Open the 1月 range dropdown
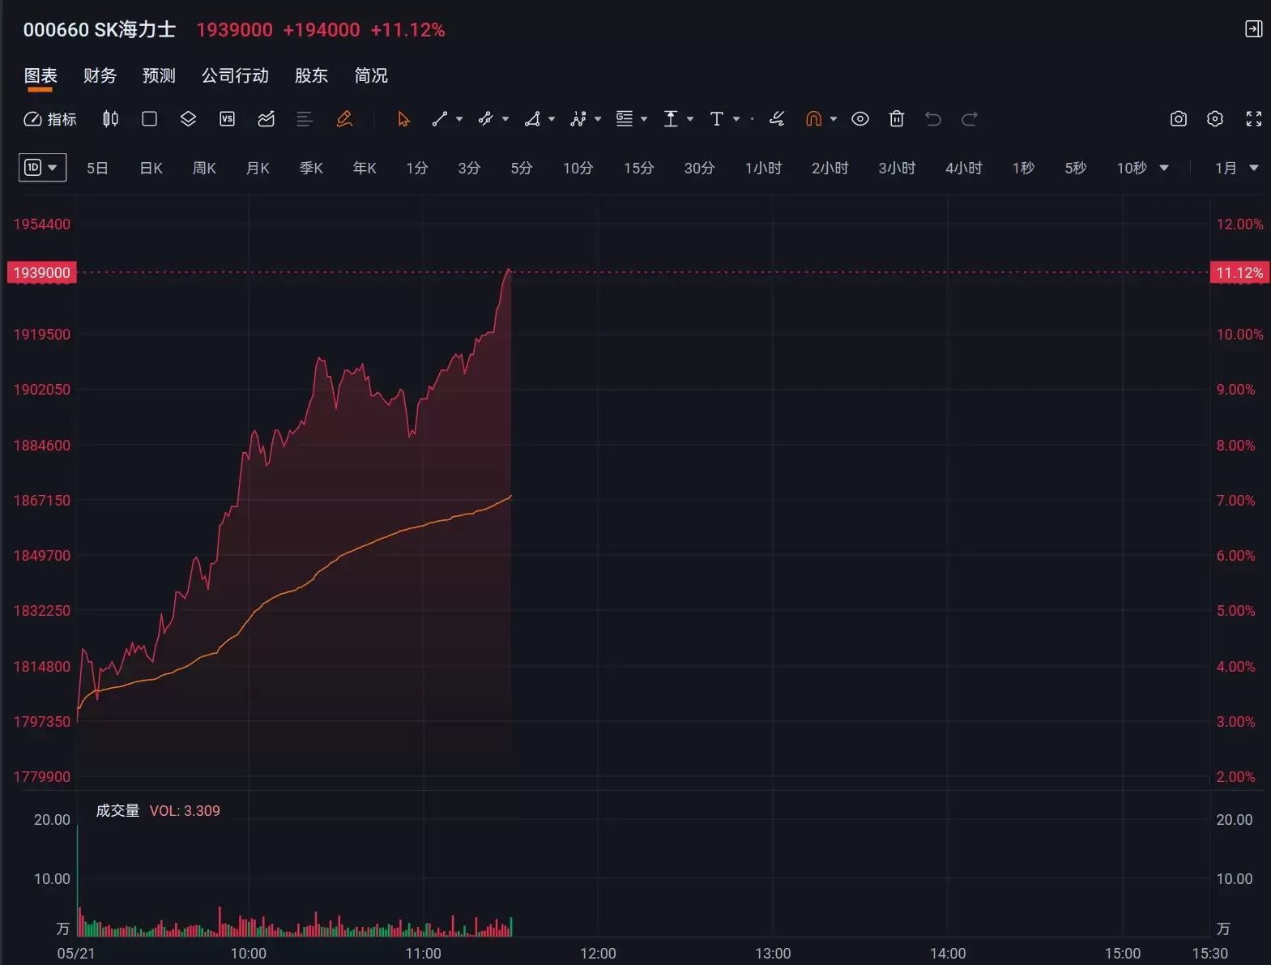The image size is (1271, 965). tap(1237, 168)
